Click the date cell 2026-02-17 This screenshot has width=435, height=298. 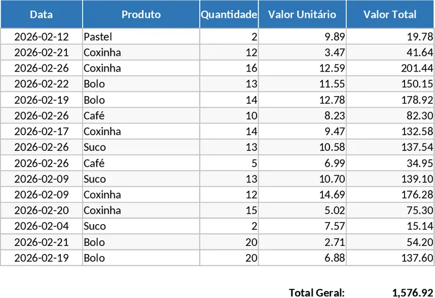pos(41,131)
